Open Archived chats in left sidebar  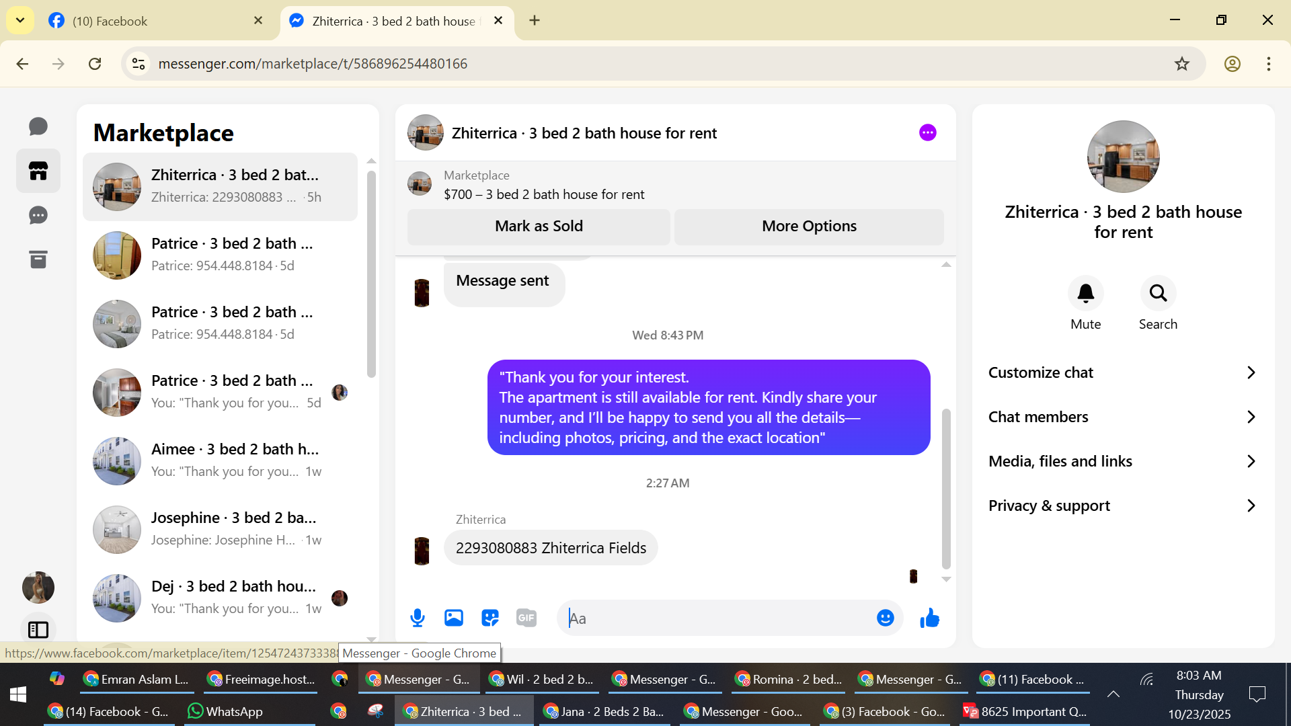tap(38, 259)
